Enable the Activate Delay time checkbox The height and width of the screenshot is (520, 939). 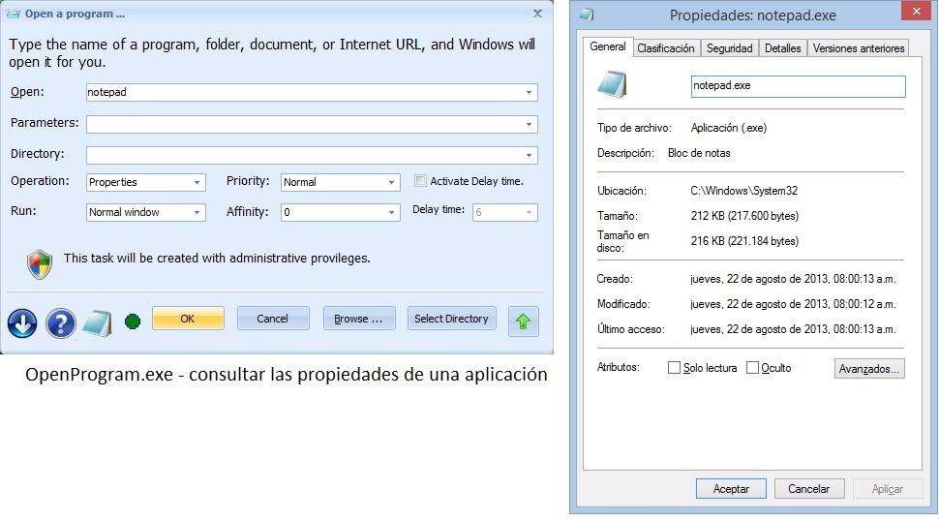click(420, 180)
